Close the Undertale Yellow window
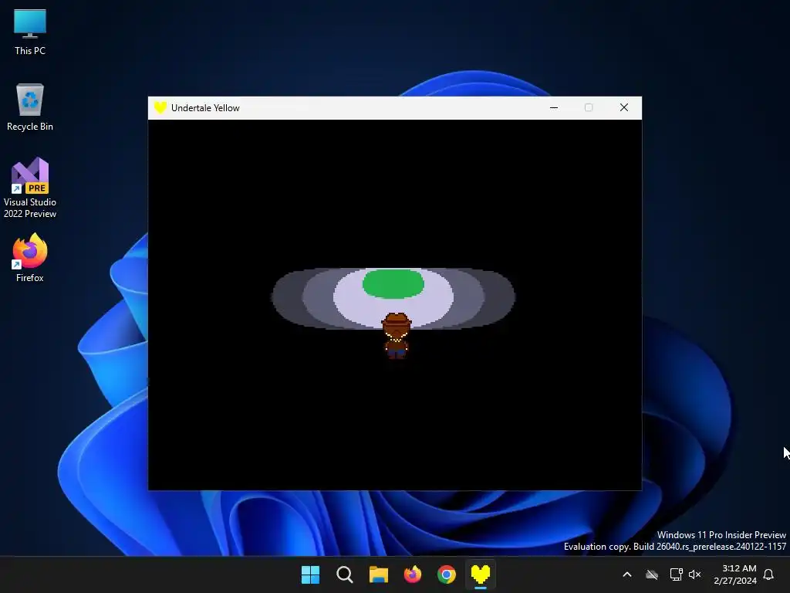Viewport: 790px width, 593px height. coord(623,107)
